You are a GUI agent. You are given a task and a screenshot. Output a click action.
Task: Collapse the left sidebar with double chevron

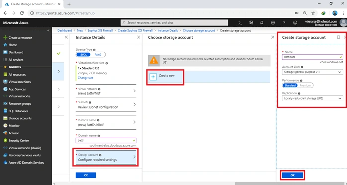pyautogui.click(x=48, y=30)
